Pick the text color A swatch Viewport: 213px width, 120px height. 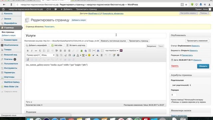(78, 55)
